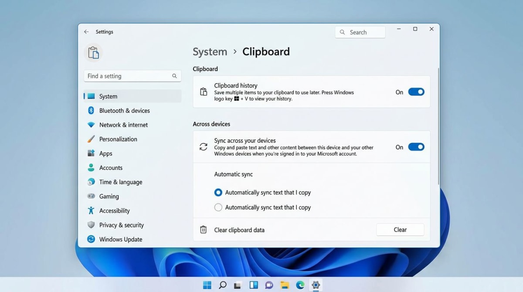Click the back arrow in Settings

point(86,32)
